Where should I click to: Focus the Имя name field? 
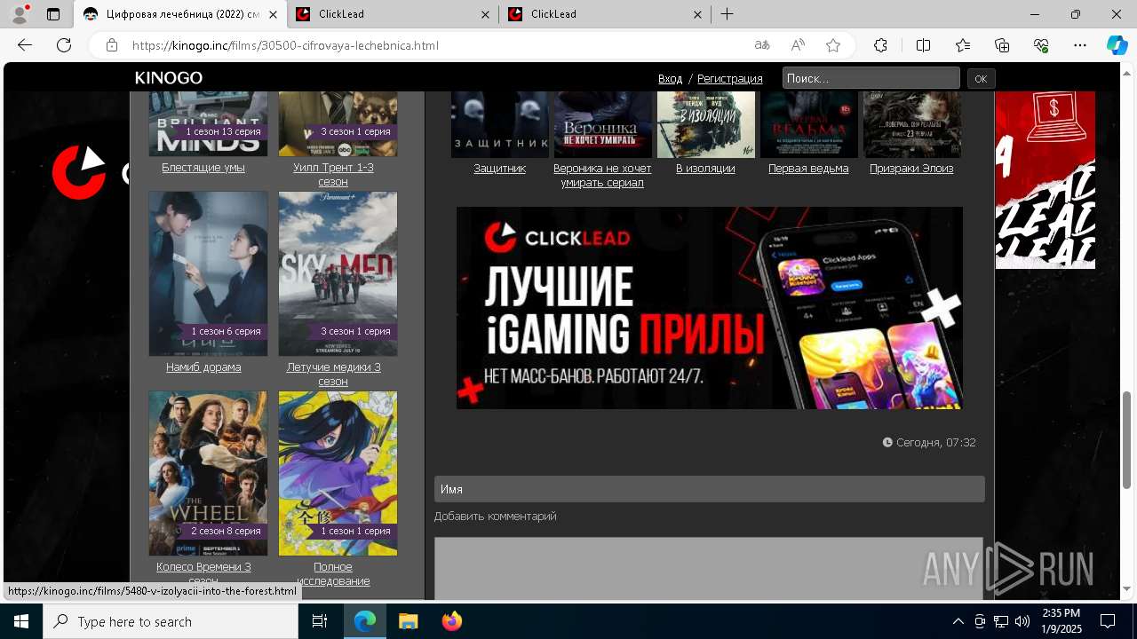[x=710, y=489]
